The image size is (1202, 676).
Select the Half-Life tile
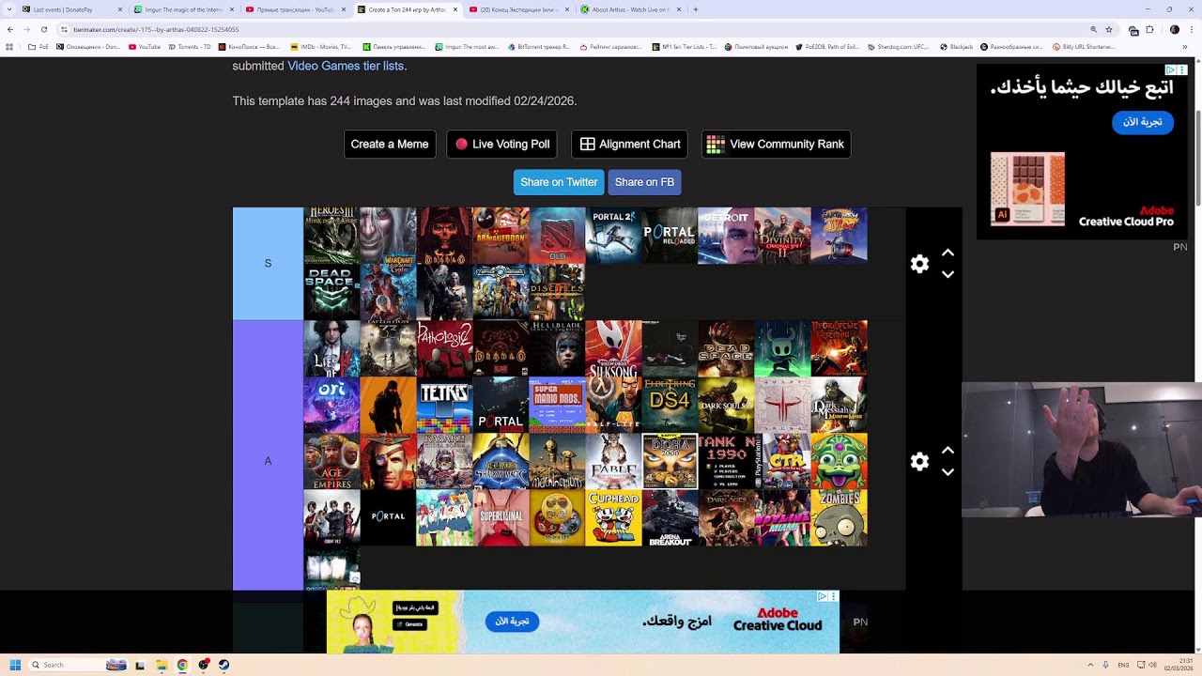[x=613, y=405]
